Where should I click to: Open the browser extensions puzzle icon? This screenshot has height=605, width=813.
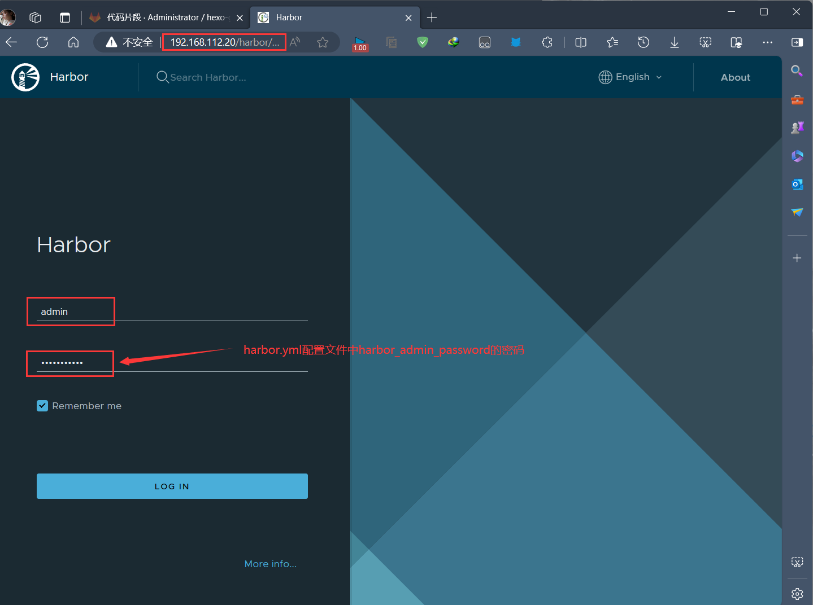[x=547, y=42]
